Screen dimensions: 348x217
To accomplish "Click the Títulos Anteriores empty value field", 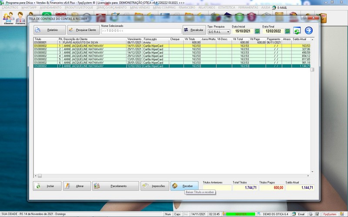I will coord(217,188).
